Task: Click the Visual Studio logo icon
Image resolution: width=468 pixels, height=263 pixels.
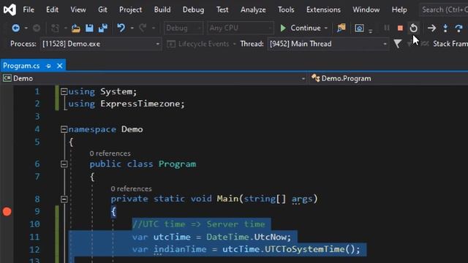Action: [10, 9]
